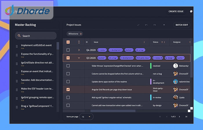Go to the next page of issues
This screenshot has width=203, height=130.
click(179, 117)
